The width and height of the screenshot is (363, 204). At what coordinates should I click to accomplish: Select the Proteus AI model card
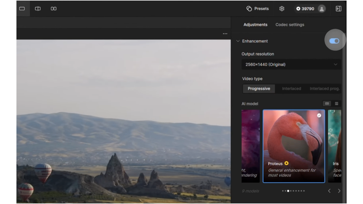(x=294, y=146)
